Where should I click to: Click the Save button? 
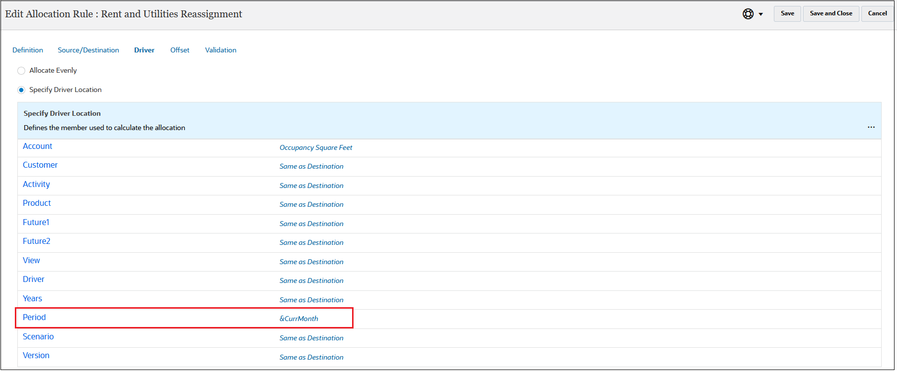(787, 13)
